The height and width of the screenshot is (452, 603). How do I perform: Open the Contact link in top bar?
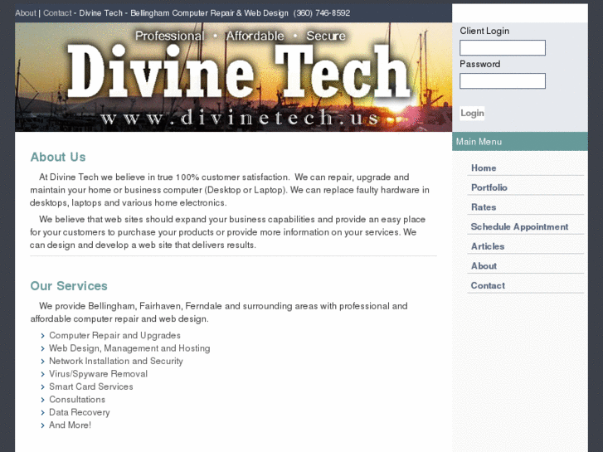tap(57, 13)
